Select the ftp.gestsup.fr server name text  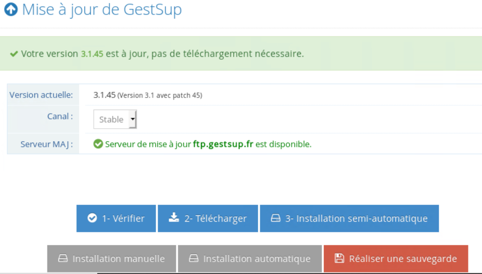pos(223,144)
